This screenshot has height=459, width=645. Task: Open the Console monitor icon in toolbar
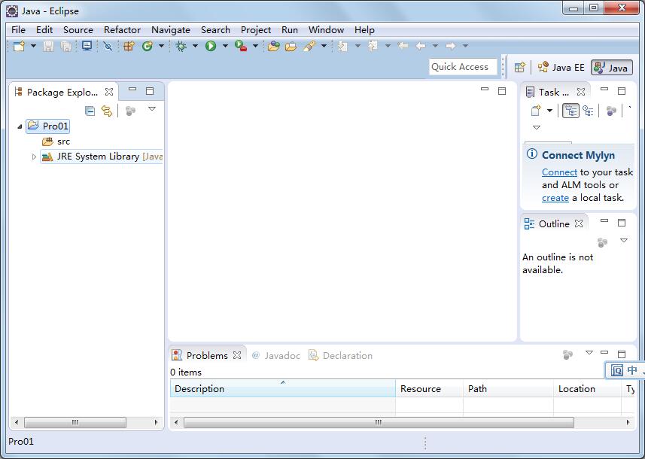(87, 46)
